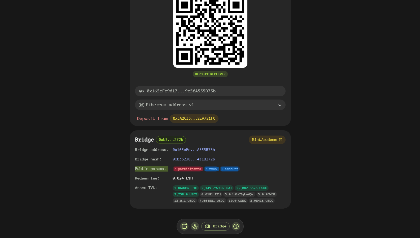Screen dimensions: 420x238
Task: Click external-link icon on Mint/redeem
Action: tap(281, 140)
